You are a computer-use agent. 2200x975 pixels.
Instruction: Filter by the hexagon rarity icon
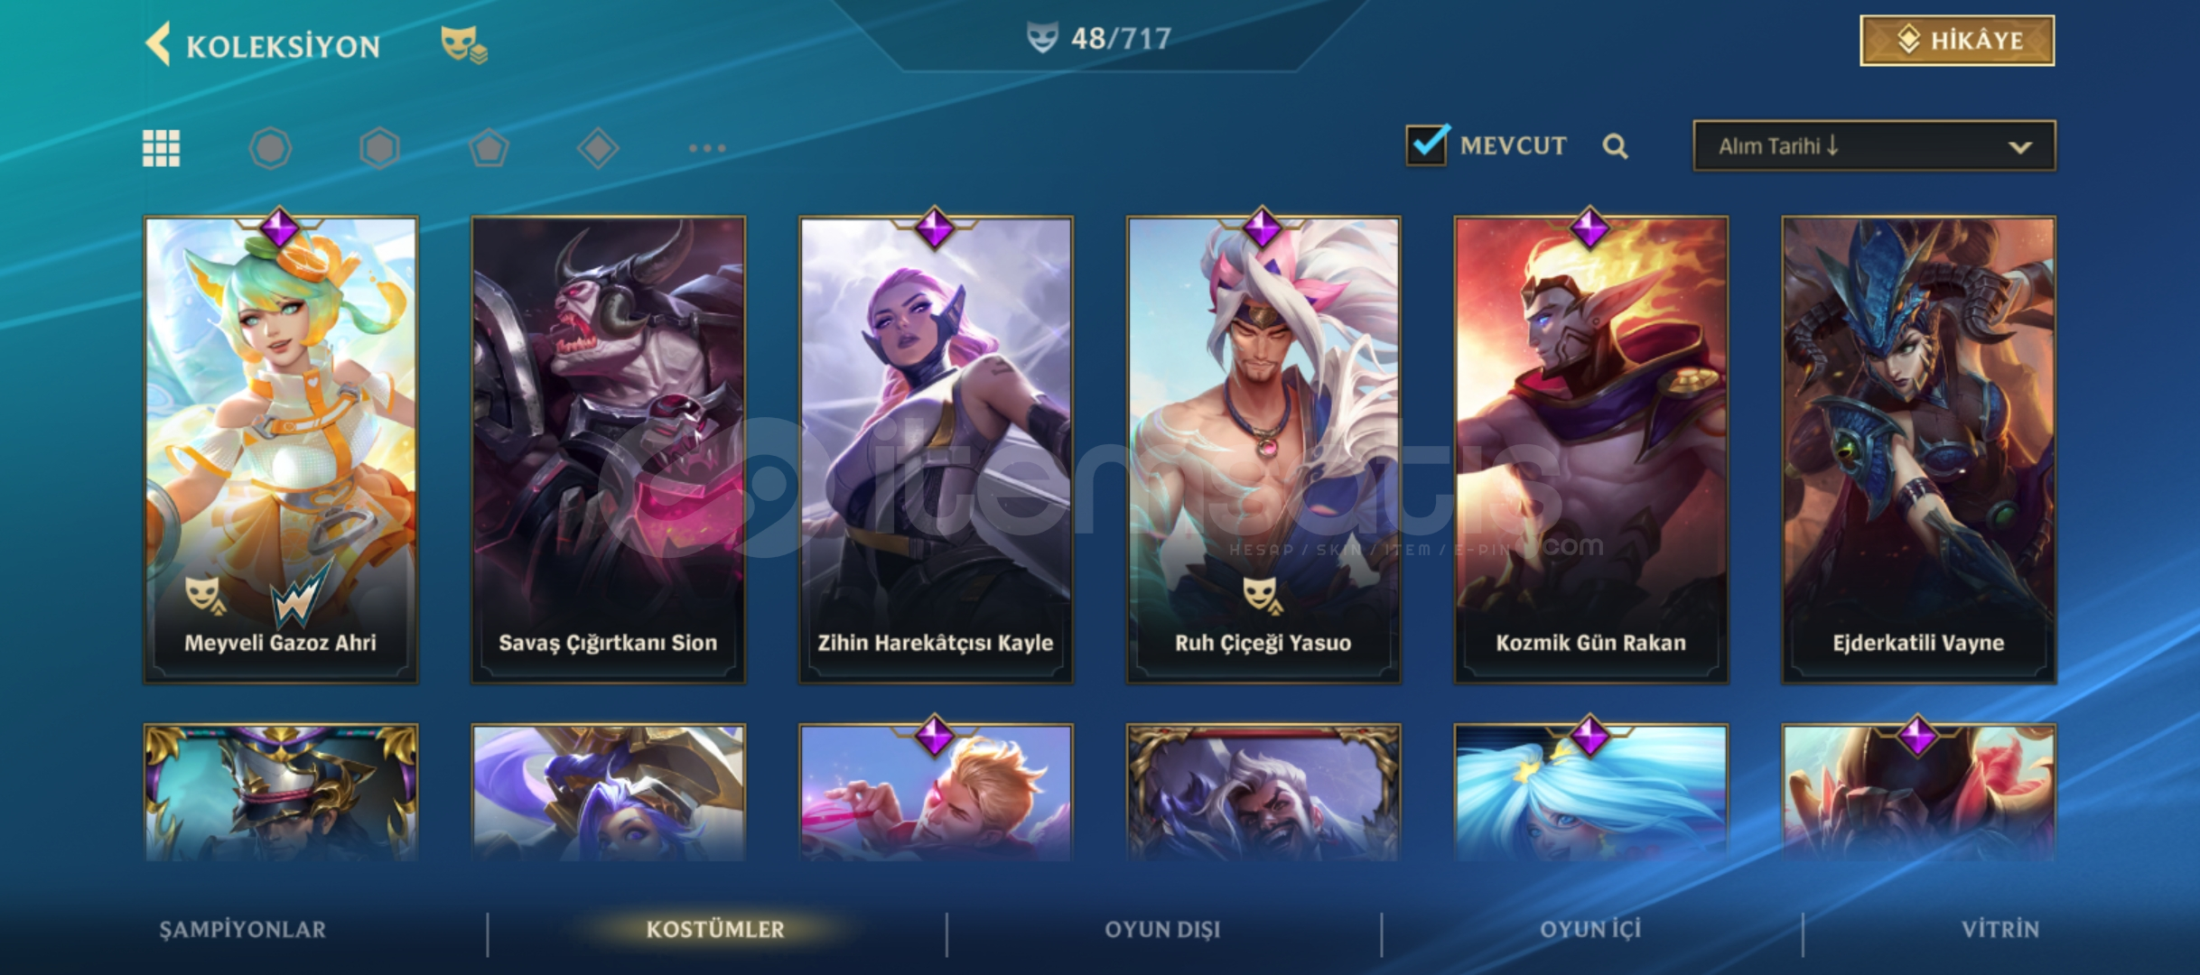tap(379, 148)
